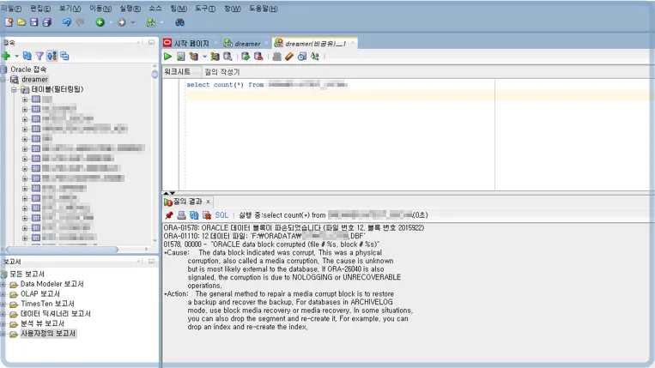The height and width of the screenshot is (368, 655).
Task: Click the Save All icon
Action: click(46, 22)
